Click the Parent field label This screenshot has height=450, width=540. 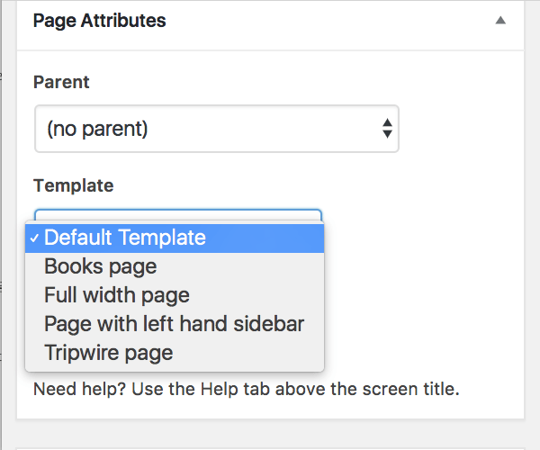pos(61,82)
